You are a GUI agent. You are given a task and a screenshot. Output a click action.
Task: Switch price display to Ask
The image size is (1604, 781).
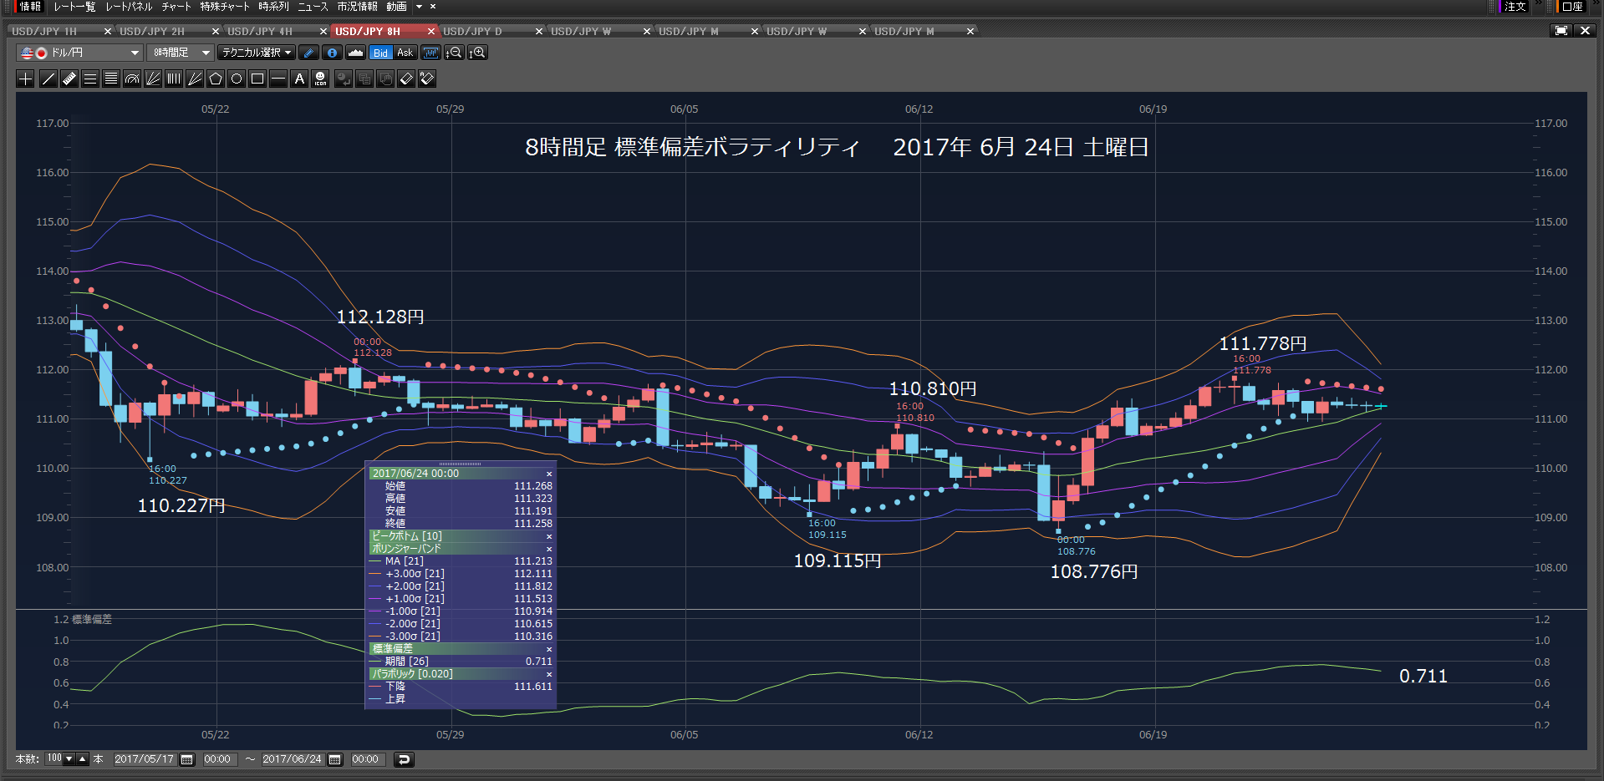(405, 53)
